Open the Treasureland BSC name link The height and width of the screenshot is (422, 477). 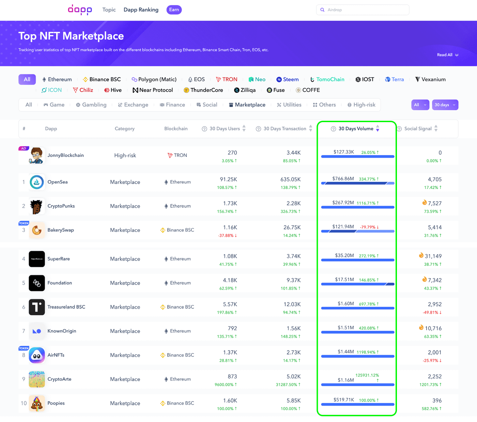[66, 307]
